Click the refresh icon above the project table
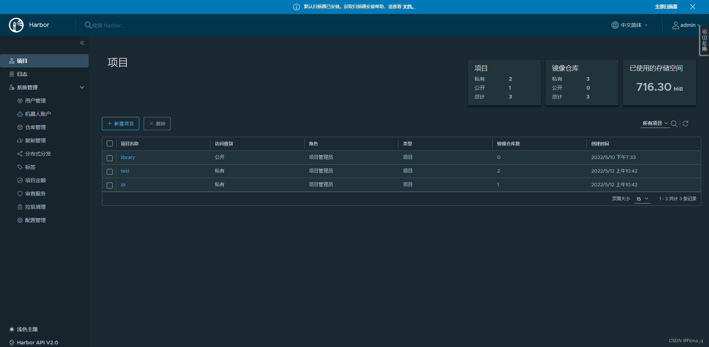709x347 pixels. [686, 124]
